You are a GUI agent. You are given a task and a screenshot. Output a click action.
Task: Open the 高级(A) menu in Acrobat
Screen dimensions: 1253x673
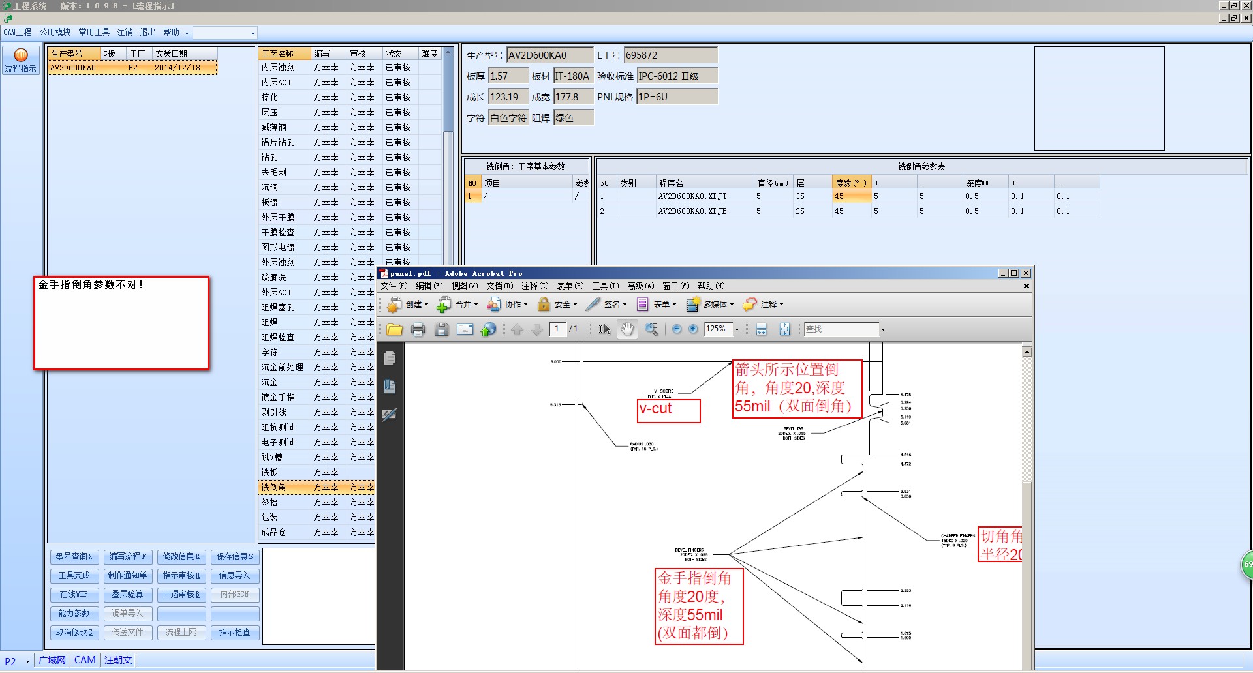coord(640,286)
